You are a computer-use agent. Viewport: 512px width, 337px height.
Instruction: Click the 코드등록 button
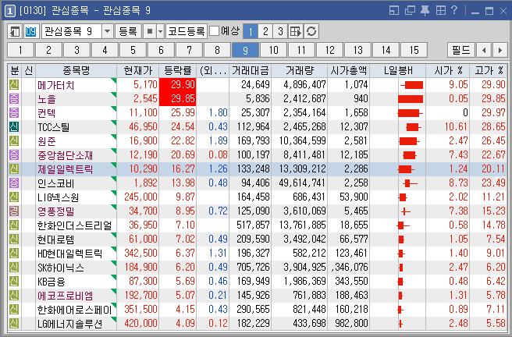click(186, 32)
